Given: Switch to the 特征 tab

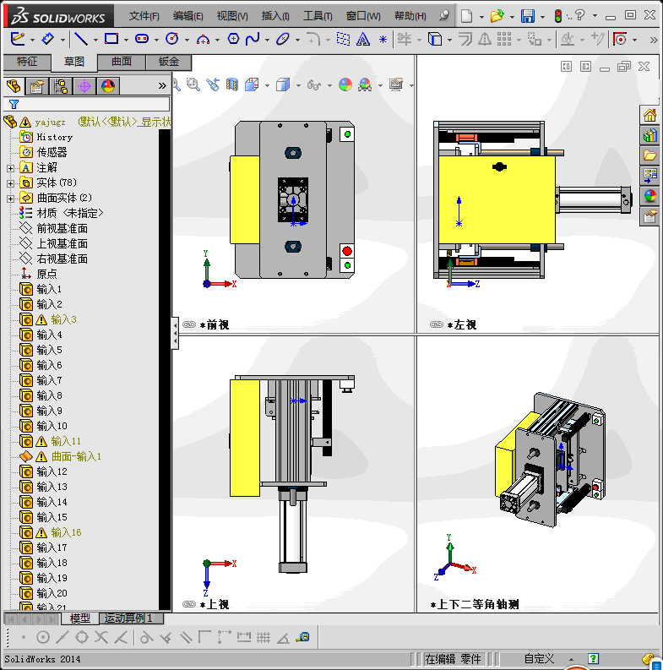Looking at the screenshot, I should point(27,62).
